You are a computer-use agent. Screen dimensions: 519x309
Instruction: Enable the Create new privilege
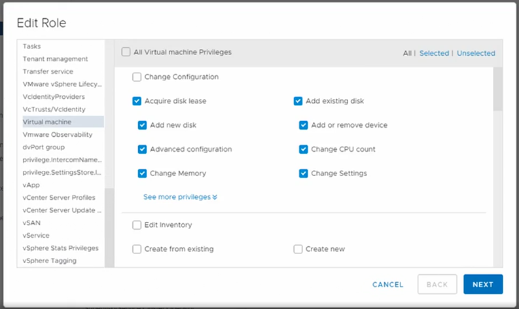click(x=298, y=249)
